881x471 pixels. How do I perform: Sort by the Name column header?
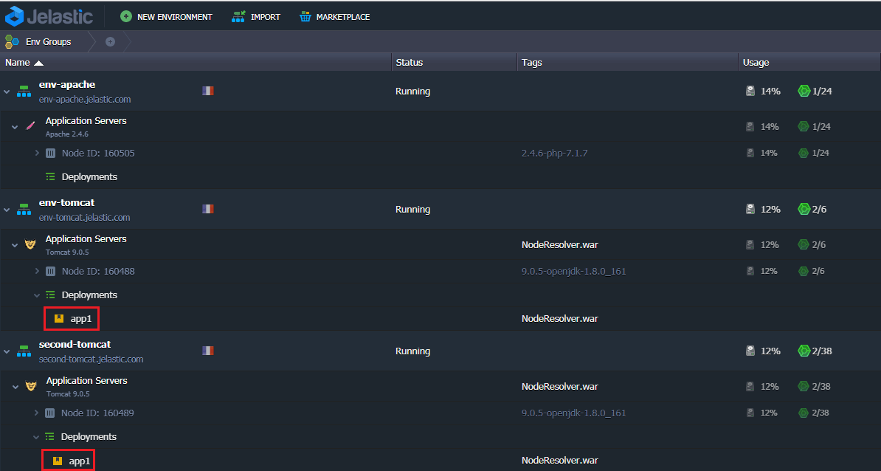tap(196, 63)
